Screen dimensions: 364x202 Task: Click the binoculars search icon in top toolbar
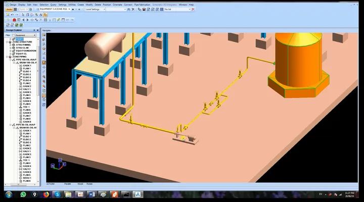tap(128, 9)
